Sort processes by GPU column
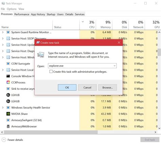161x145 pixels. [x=153, y=24]
